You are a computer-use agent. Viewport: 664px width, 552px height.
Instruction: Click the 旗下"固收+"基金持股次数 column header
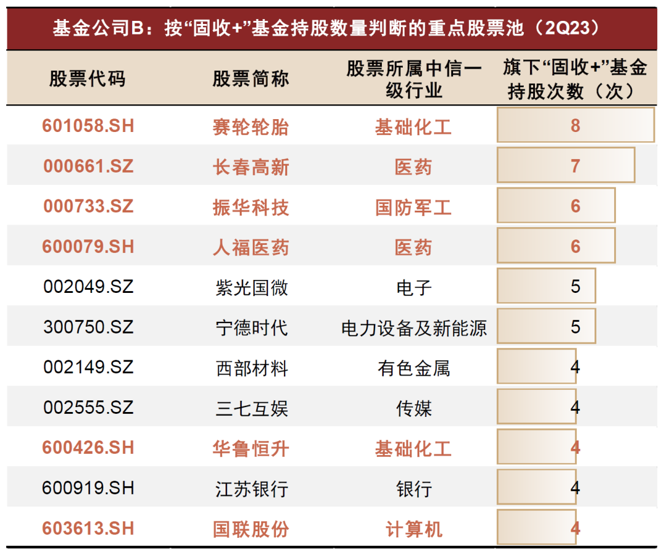pos(575,79)
